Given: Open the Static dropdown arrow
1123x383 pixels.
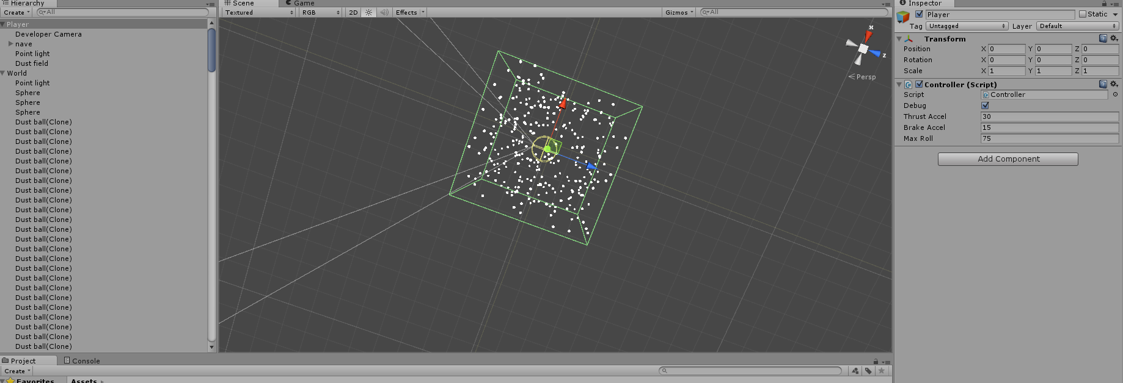Looking at the screenshot, I should 1115,14.
